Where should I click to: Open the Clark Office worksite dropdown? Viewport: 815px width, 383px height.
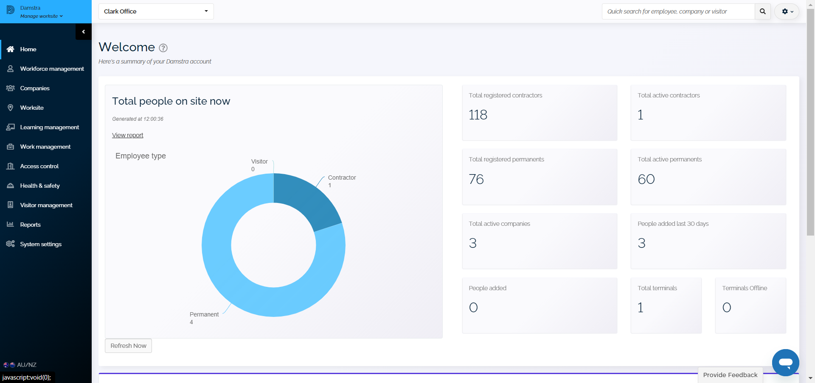[x=156, y=11]
